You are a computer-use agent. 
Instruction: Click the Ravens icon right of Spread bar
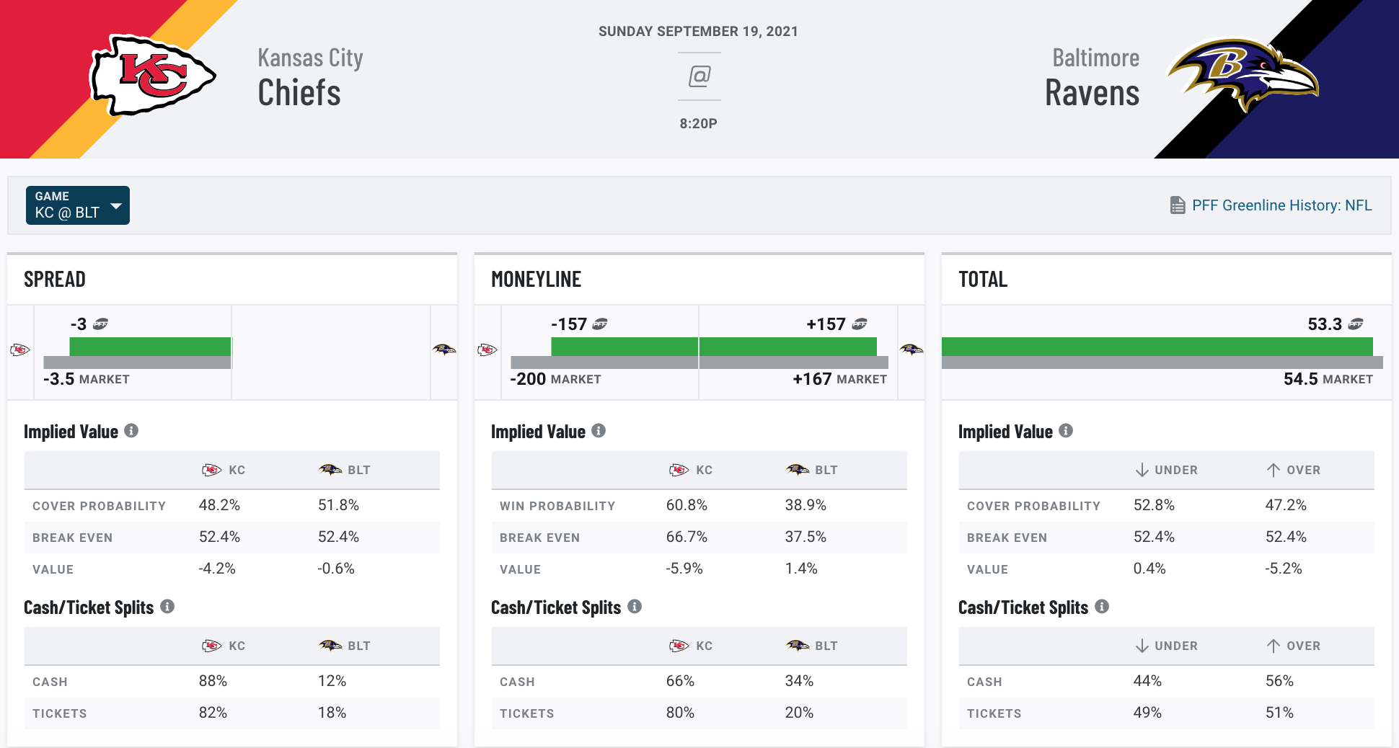coord(444,349)
